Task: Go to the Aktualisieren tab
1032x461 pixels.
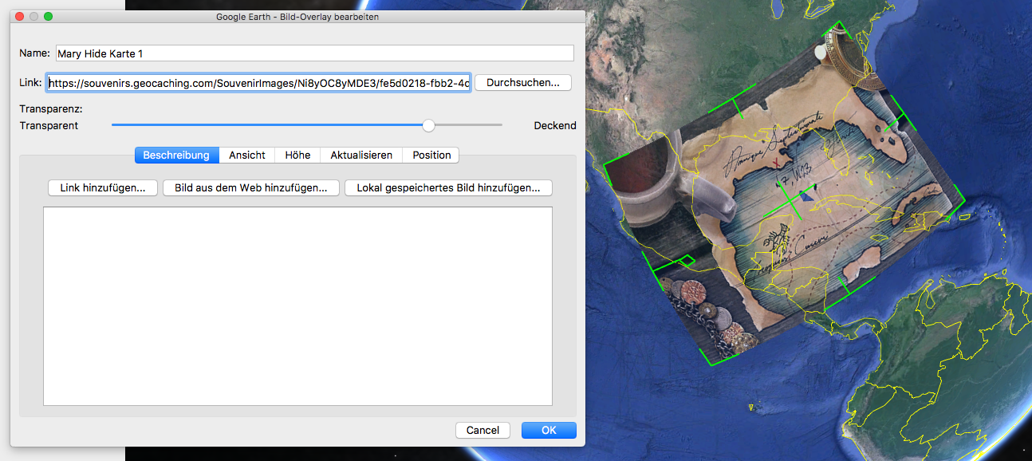Action: click(361, 155)
